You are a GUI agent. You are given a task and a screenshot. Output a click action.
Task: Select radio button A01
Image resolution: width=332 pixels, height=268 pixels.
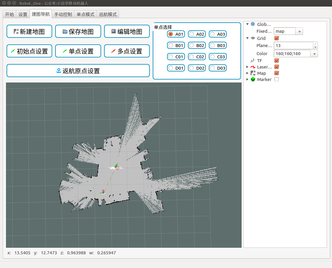(x=170, y=34)
